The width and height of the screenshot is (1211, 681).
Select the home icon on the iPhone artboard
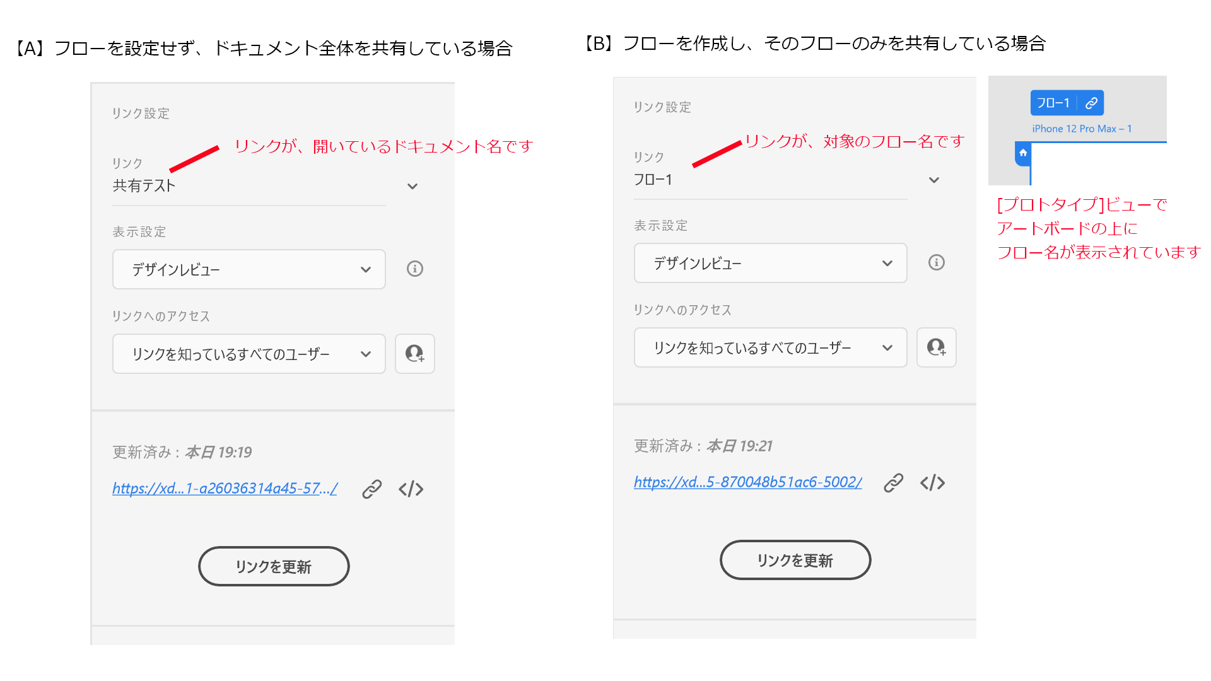coord(1023,153)
